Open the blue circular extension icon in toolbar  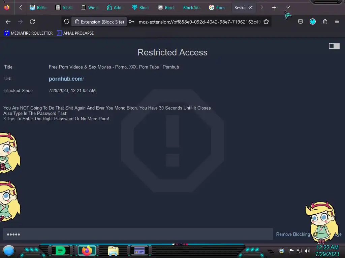[x=313, y=21]
